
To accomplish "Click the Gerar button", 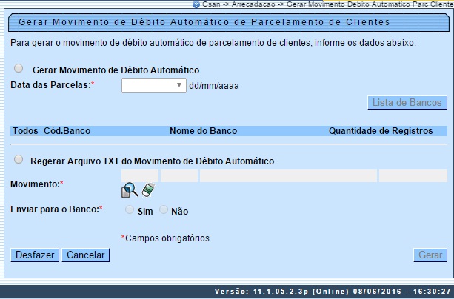I will 430,255.
